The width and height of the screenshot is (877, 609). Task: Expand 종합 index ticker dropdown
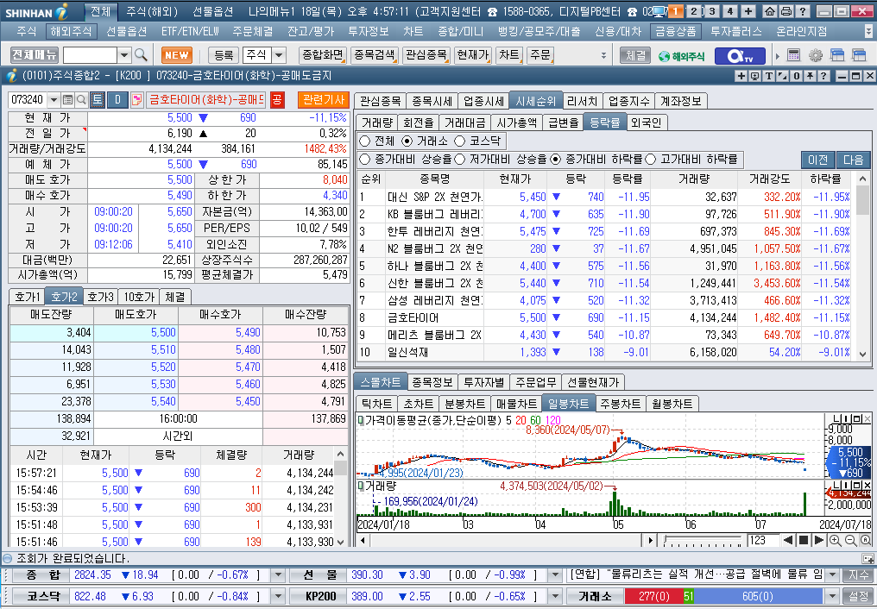click(278, 574)
